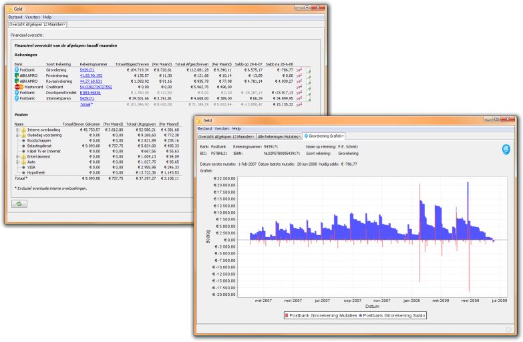The width and height of the screenshot is (523, 342).
Task: Click ABN AMRO logo in Royaal rekening row
Action: 17,81
